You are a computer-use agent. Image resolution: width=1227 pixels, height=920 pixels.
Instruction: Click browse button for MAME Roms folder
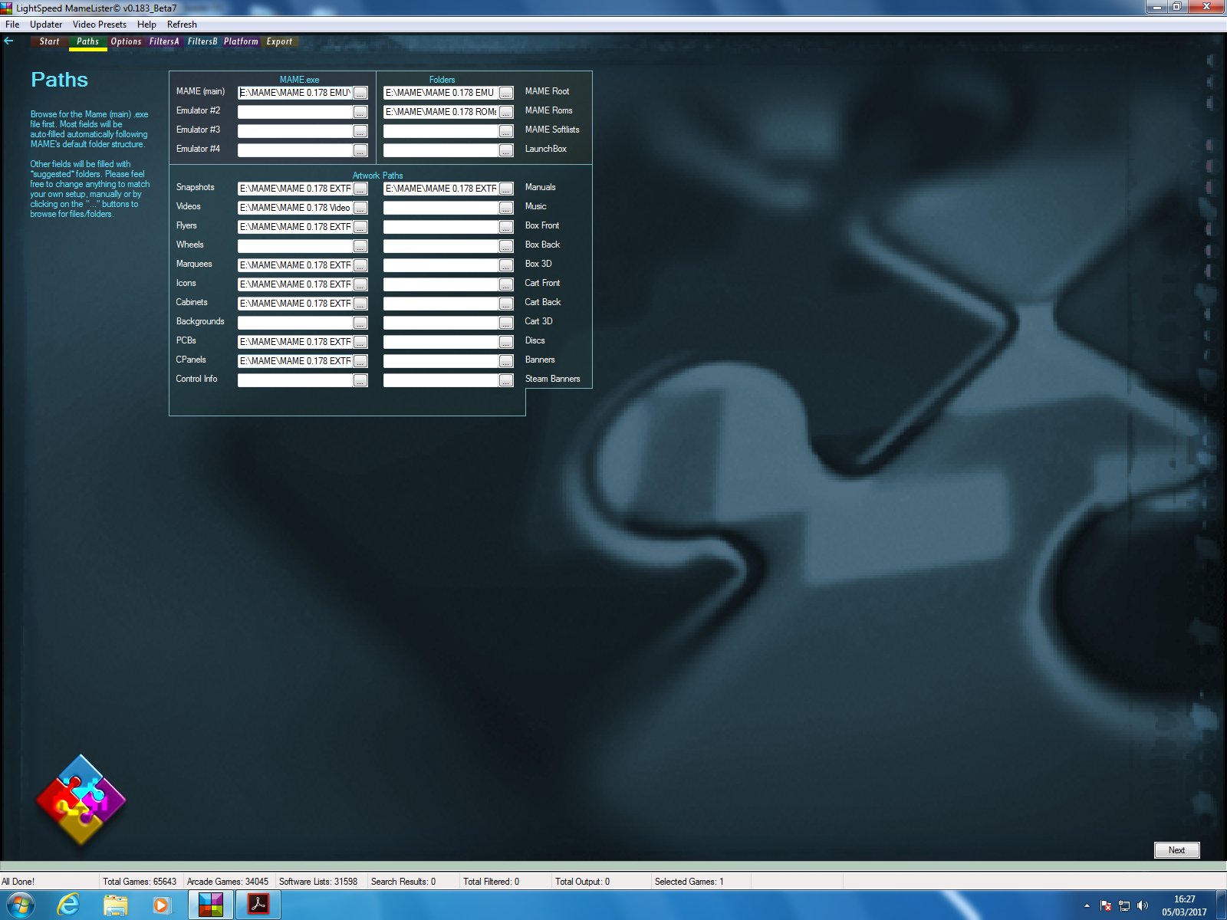506,112
